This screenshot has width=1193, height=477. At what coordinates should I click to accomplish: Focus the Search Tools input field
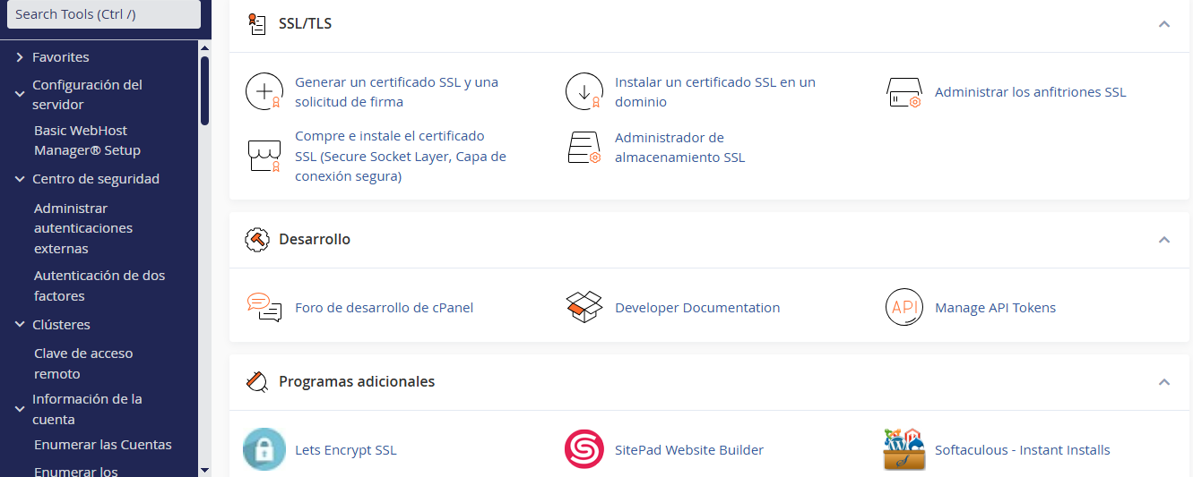[104, 14]
